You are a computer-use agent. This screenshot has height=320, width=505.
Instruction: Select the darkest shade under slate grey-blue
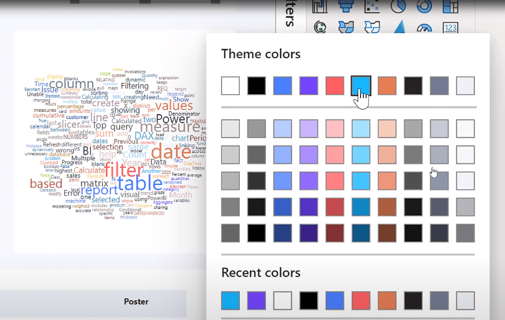tap(439, 233)
